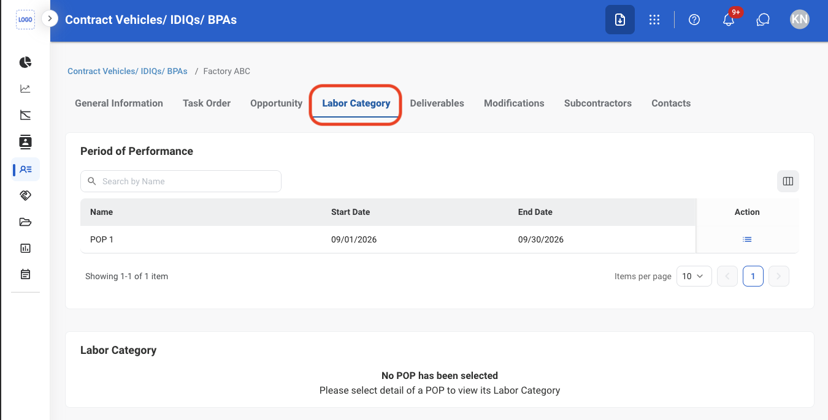Switch to the Subcontractors tab
Image resolution: width=828 pixels, height=420 pixels.
coord(598,103)
